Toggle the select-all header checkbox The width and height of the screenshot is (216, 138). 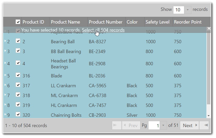tap(18, 22)
